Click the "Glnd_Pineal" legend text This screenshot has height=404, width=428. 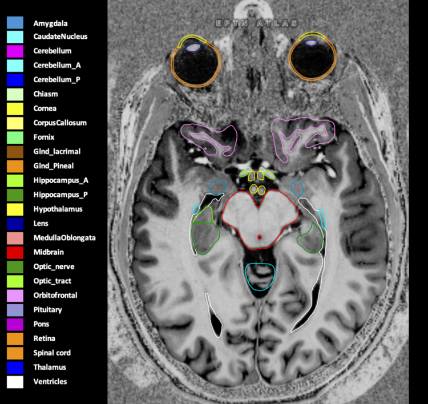pos(54,166)
